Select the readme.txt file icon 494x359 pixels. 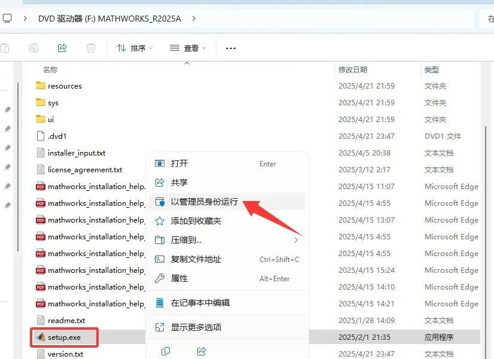tap(41, 320)
